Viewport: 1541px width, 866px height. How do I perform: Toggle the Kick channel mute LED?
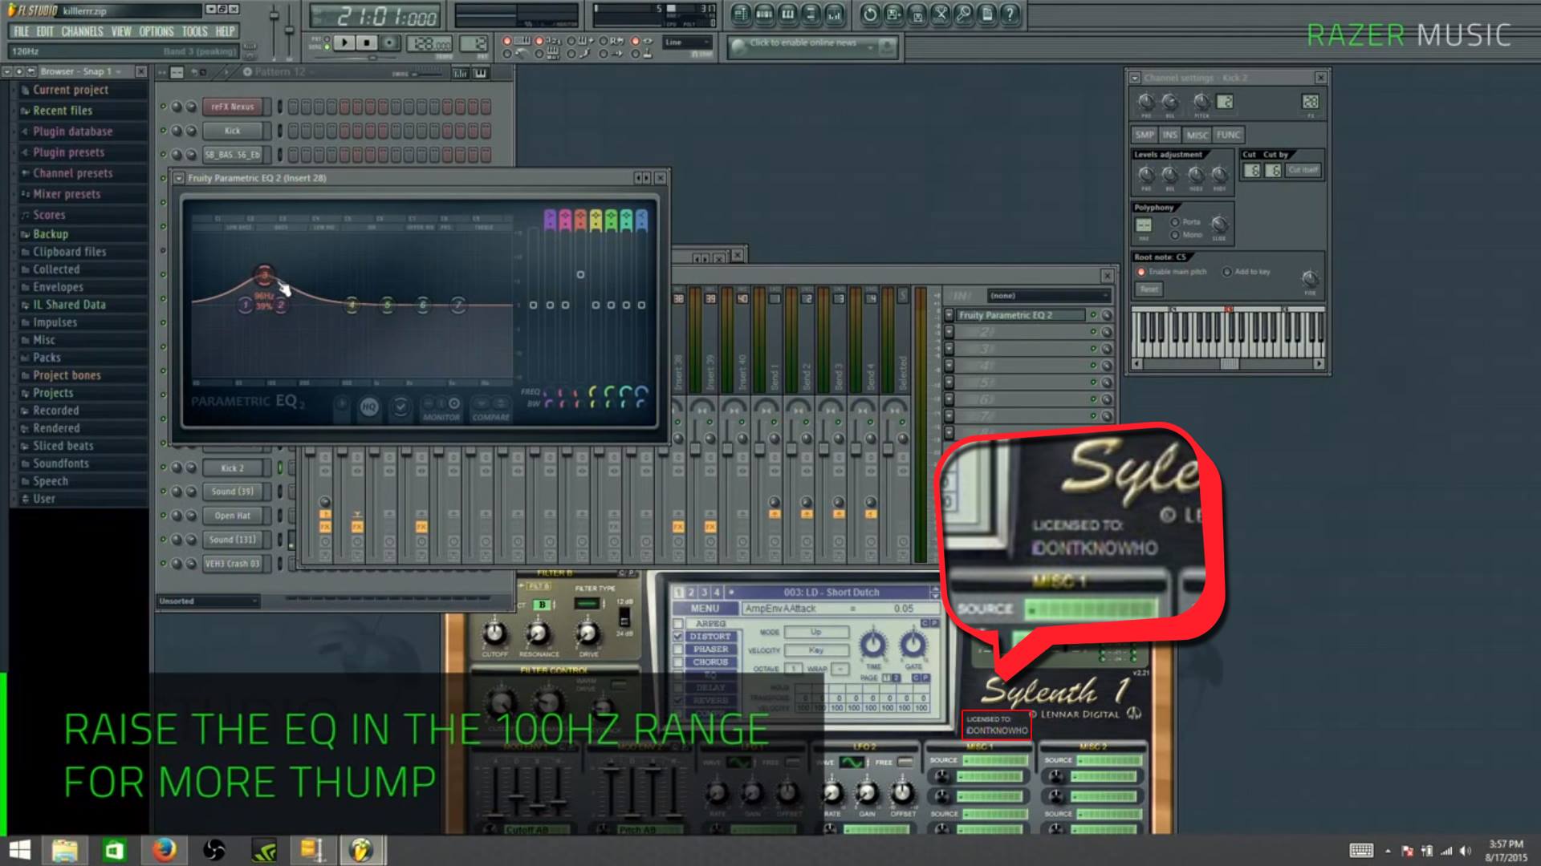click(163, 130)
